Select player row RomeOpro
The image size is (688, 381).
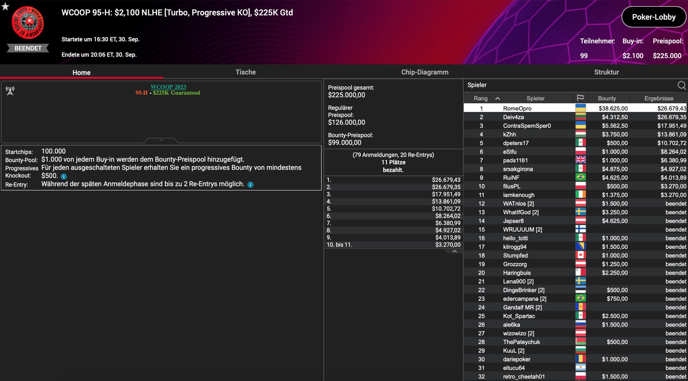pos(575,108)
